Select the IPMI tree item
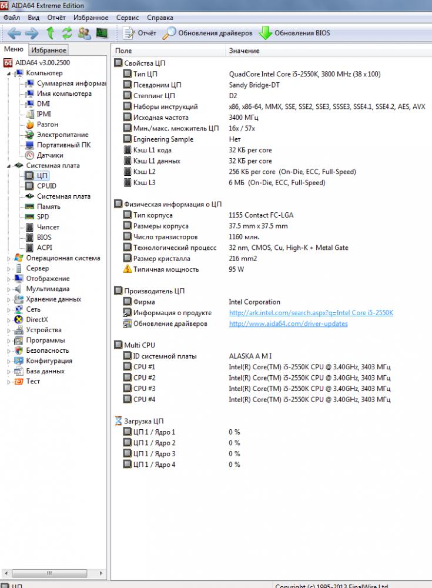 (38, 114)
